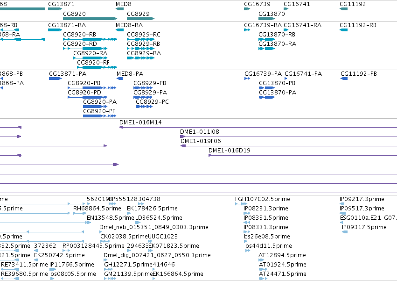Click the CG8929 gene label

138,14
